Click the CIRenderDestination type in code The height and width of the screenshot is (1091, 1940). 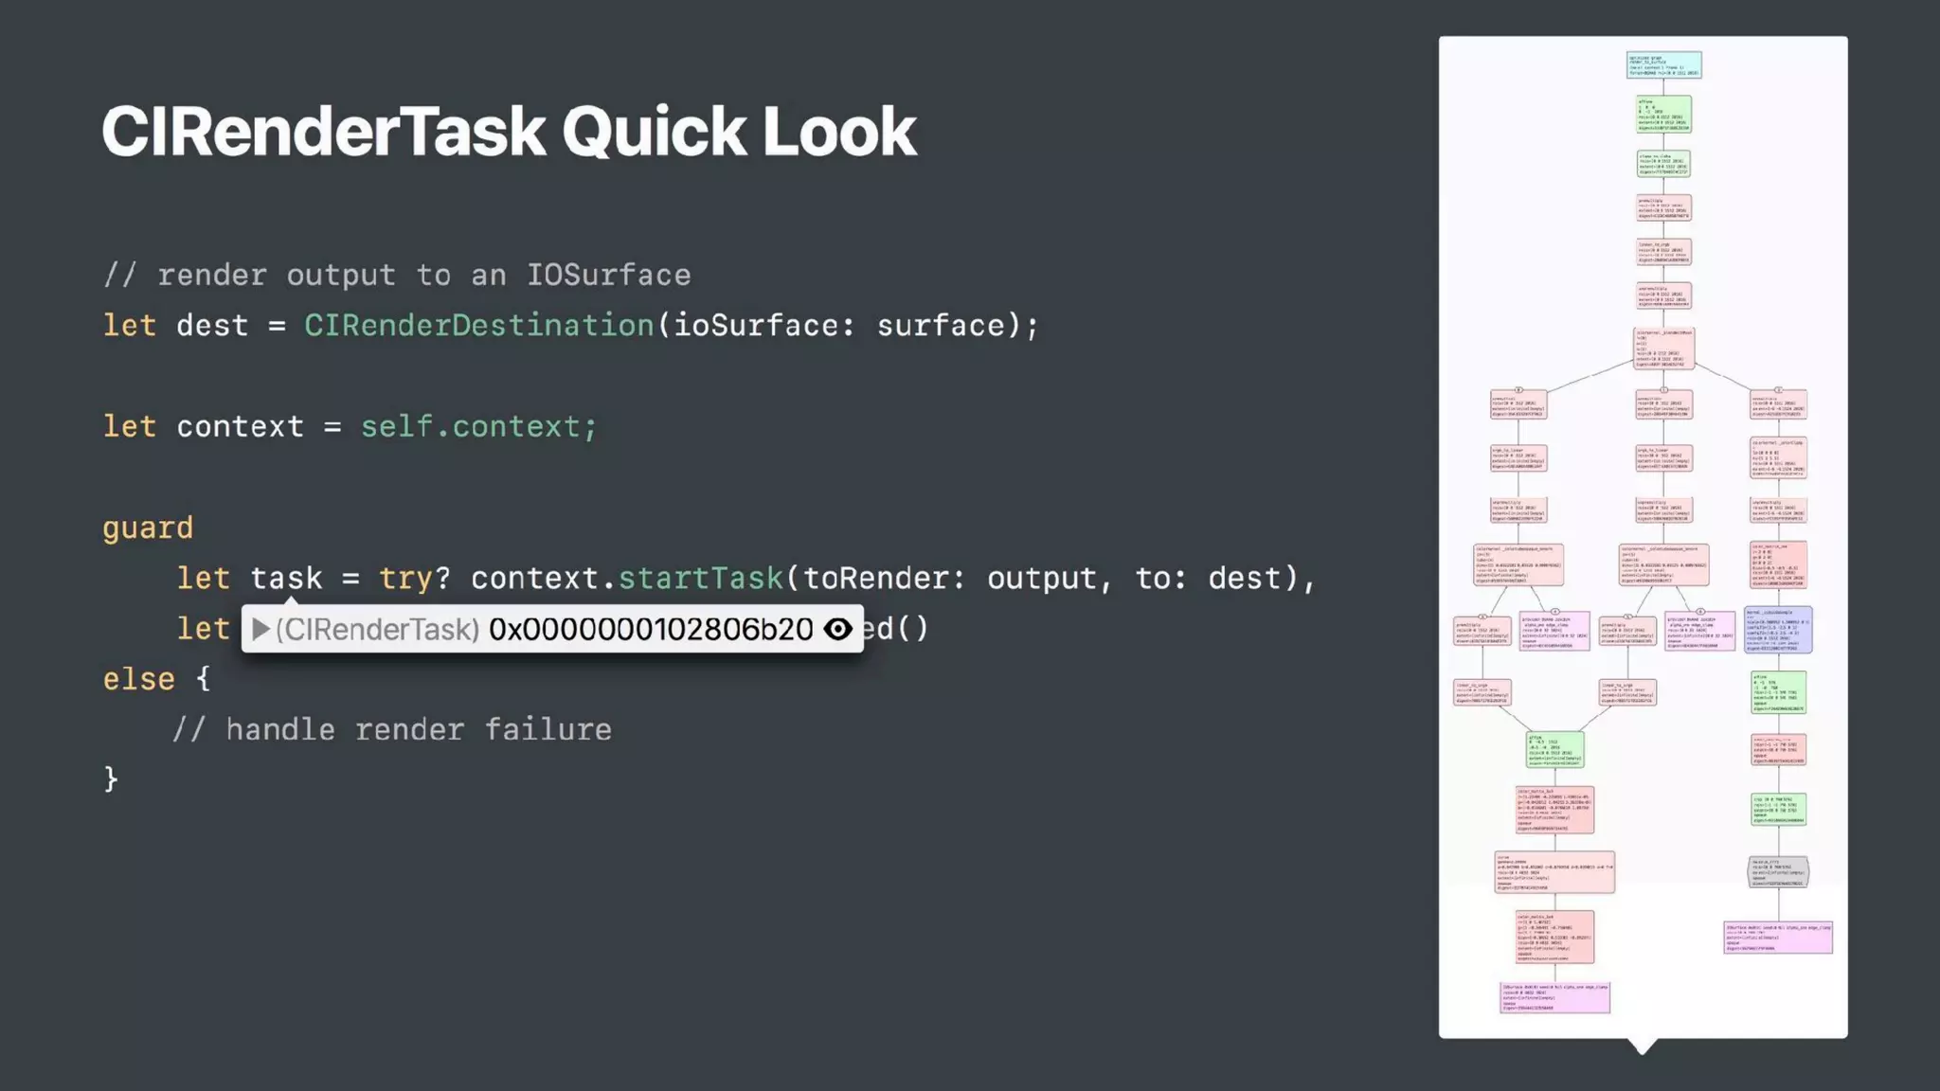click(478, 325)
